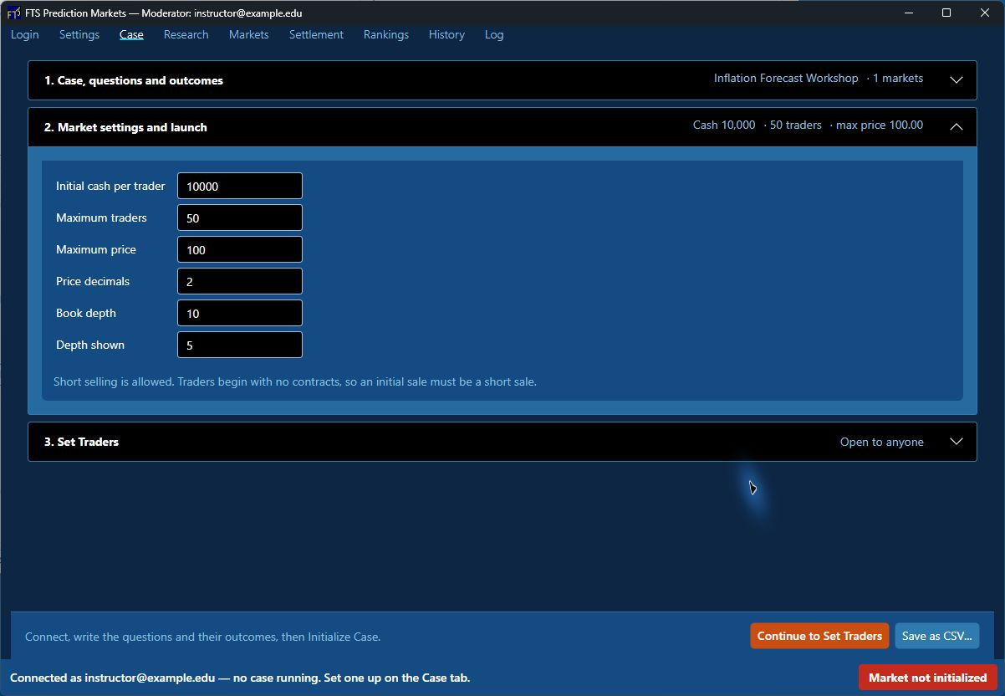
Task: Click Continue to Set Traders button
Action: tap(819, 636)
